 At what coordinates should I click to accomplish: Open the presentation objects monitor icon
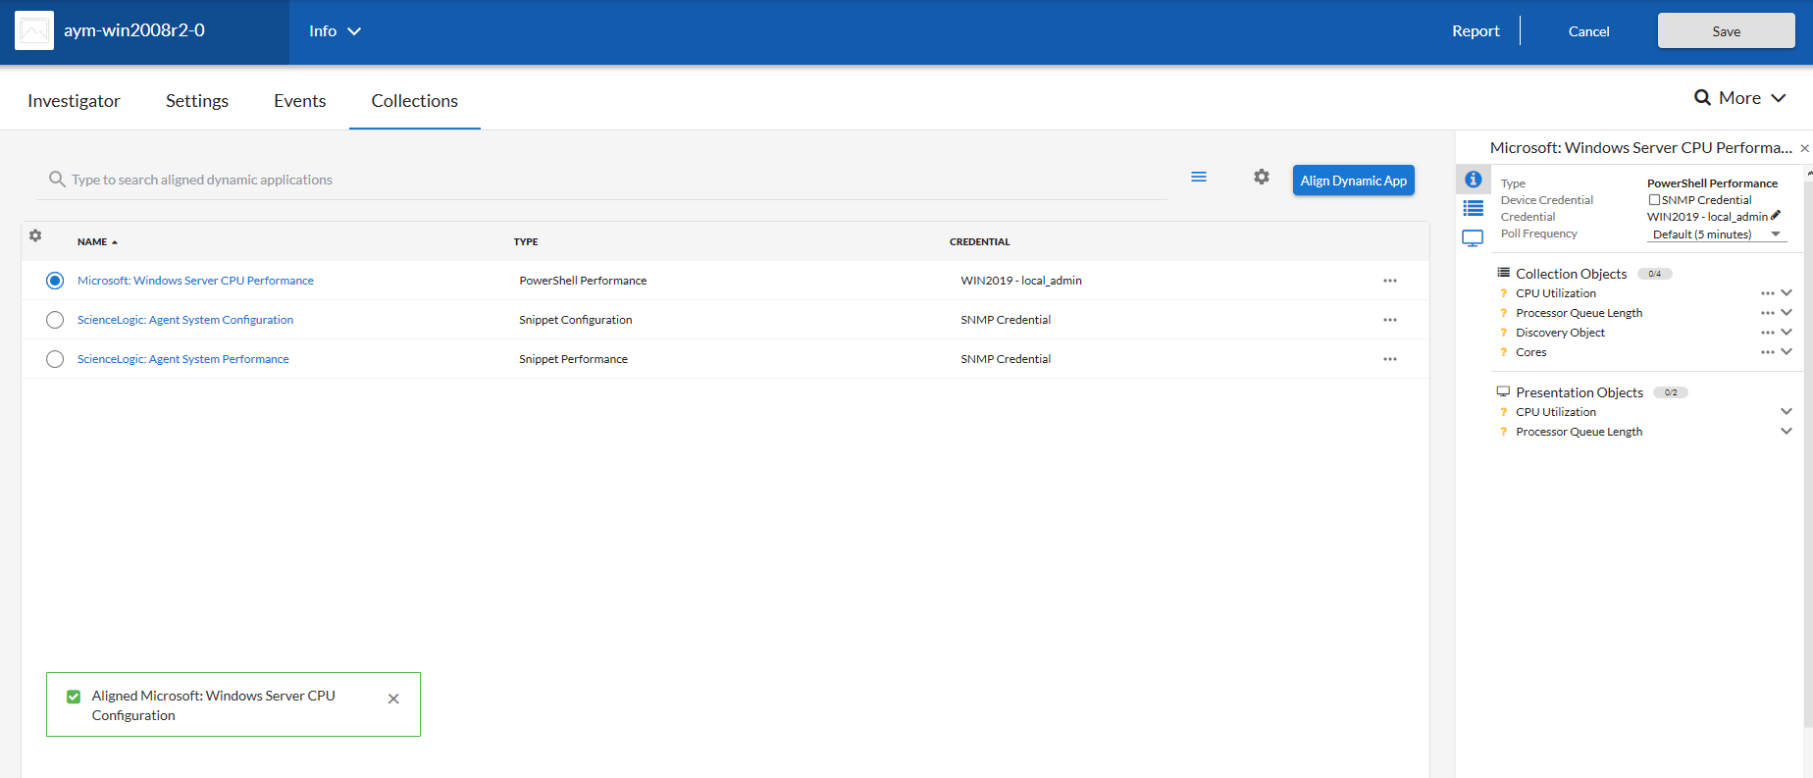1473,237
